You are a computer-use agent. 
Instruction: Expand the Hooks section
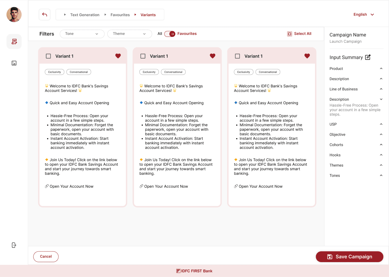(x=381, y=155)
